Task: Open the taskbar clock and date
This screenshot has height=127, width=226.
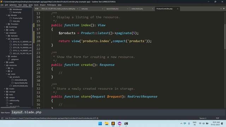Action: (215, 123)
